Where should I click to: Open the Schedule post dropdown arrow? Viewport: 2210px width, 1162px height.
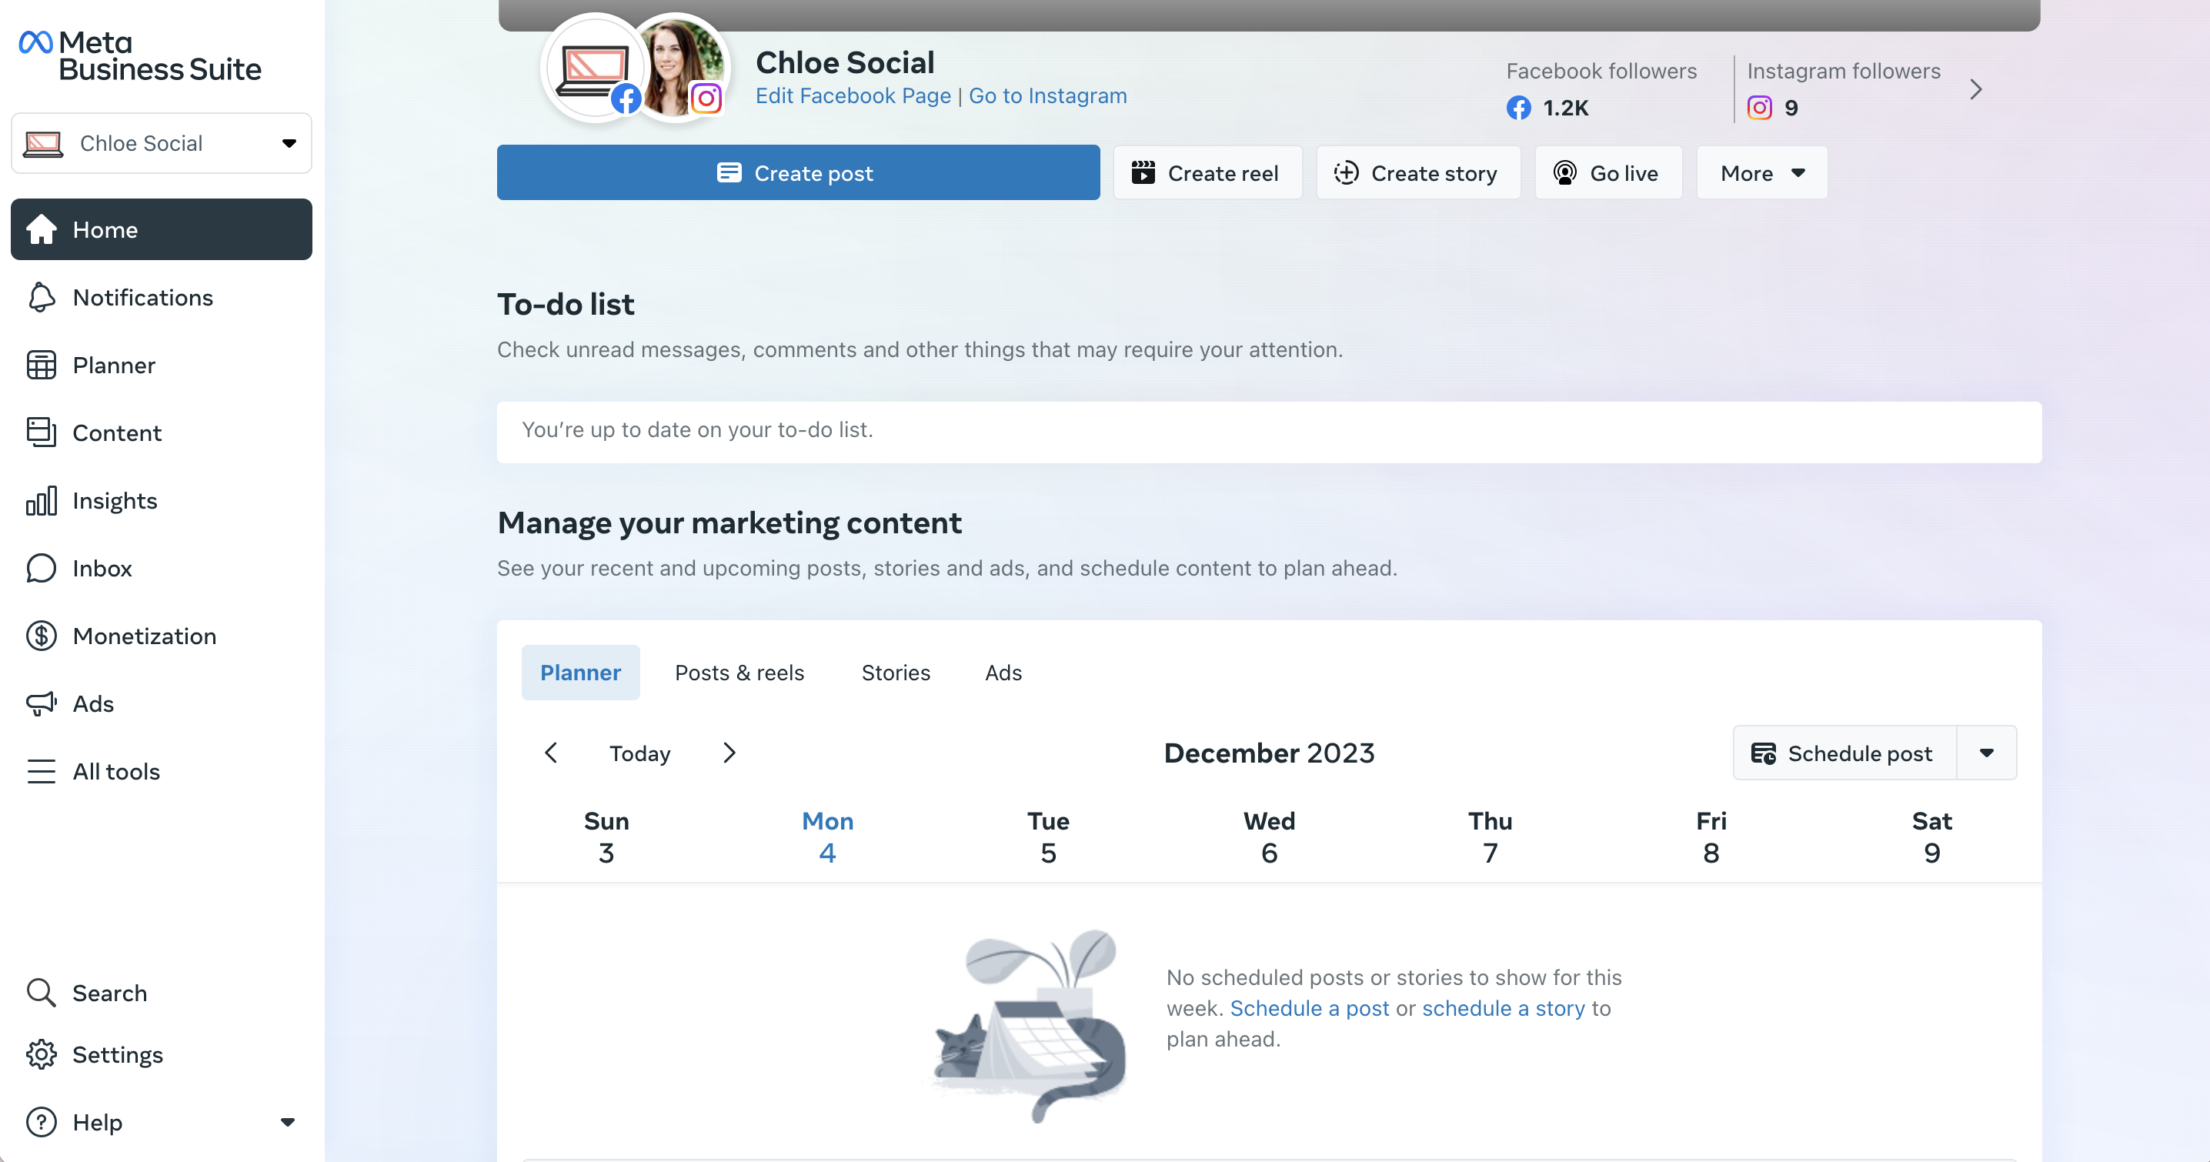click(1986, 753)
